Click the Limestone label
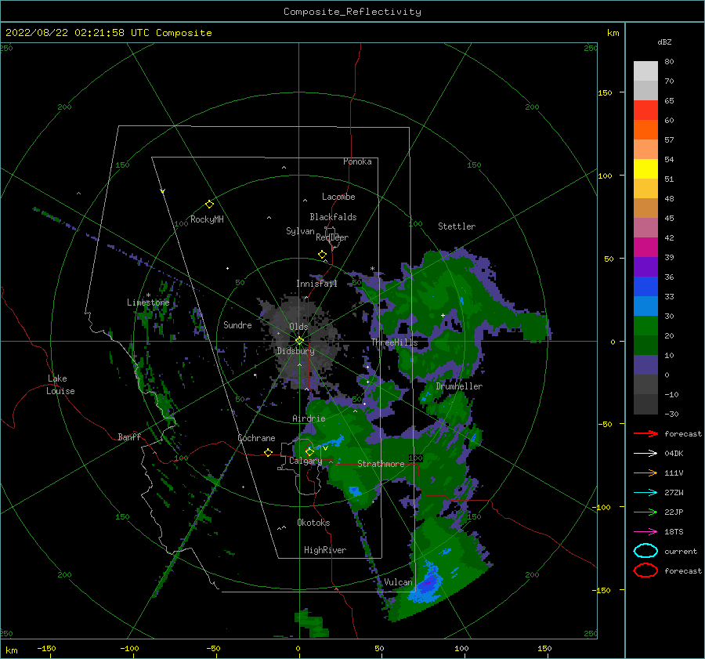Image resolution: width=705 pixels, height=659 pixels. pyautogui.click(x=148, y=302)
